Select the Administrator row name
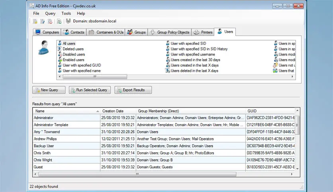The height and width of the screenshot is (192, 333). click(x=43, y=118)
